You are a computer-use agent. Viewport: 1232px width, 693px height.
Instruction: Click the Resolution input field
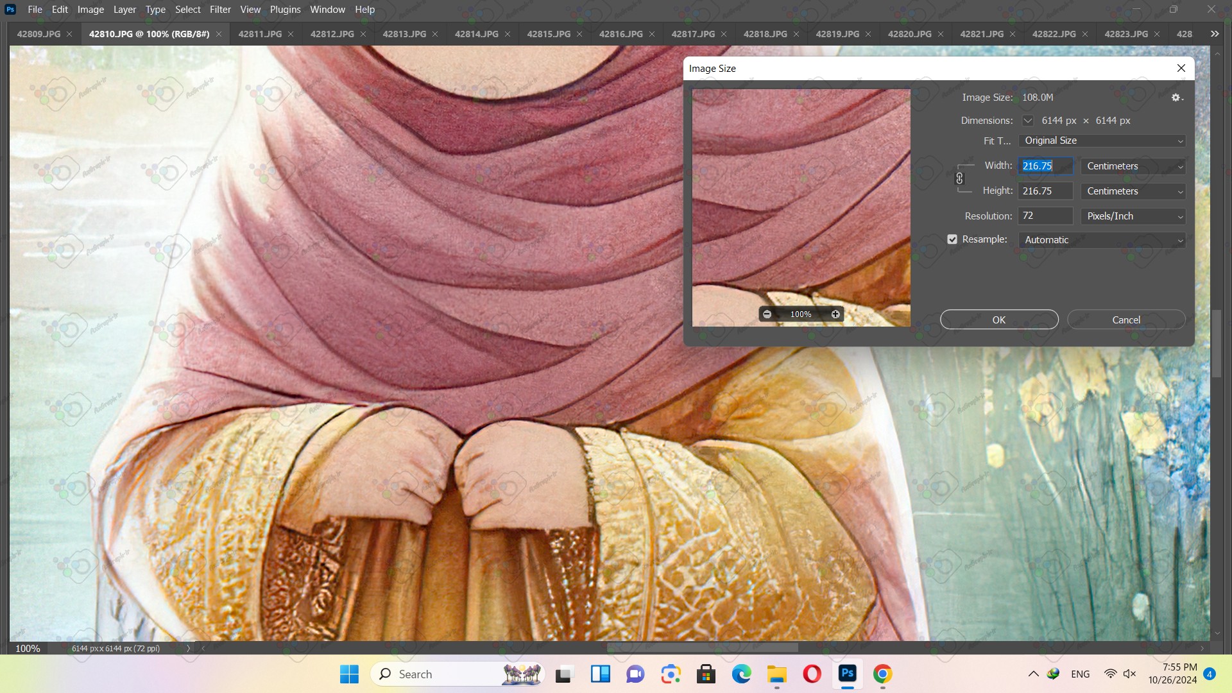pos(1045,216)
